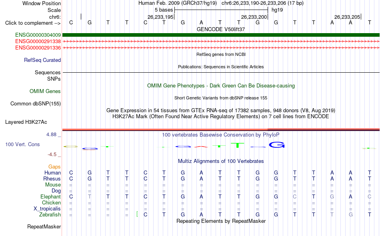Select the Rhesus species label
Screen dimensions: 380x236
click(x=52, y=178)
